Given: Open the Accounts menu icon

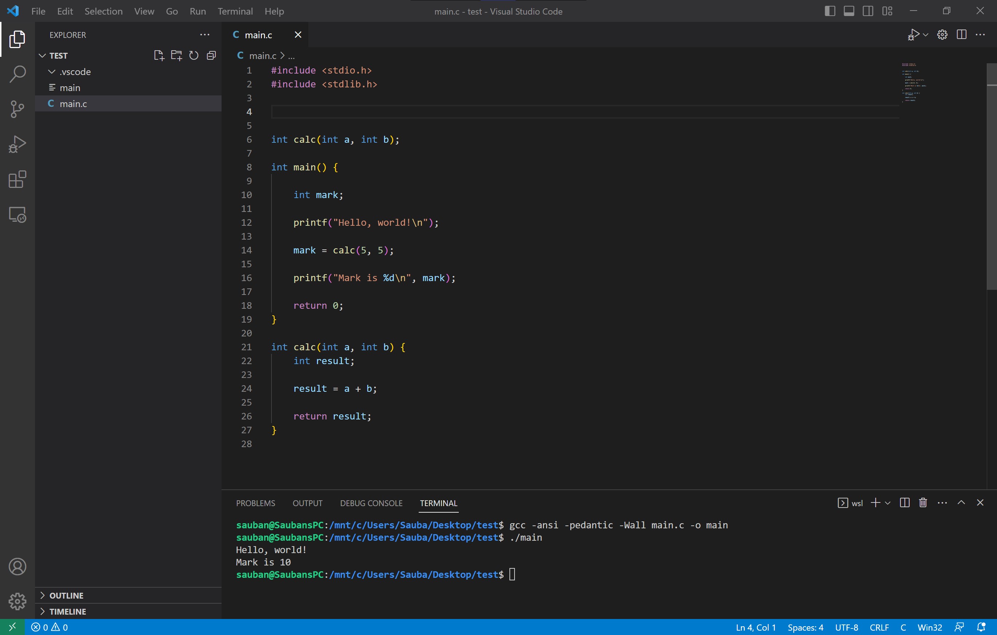Looking at the screenshot, I should pyautogui.click(x=17, y=566).
